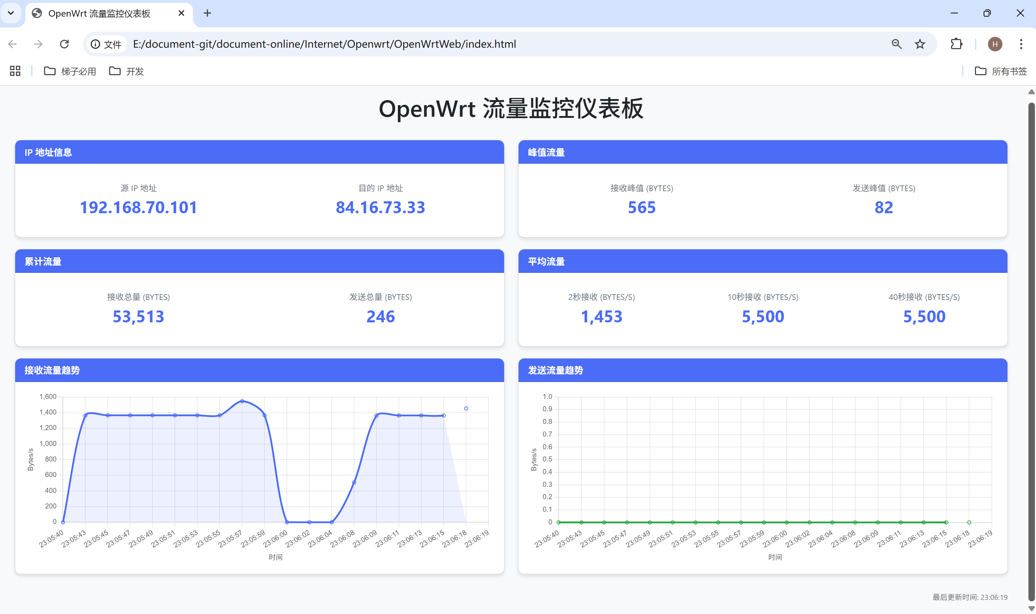Click the source IP 192.168.70.101

(138, 207)
